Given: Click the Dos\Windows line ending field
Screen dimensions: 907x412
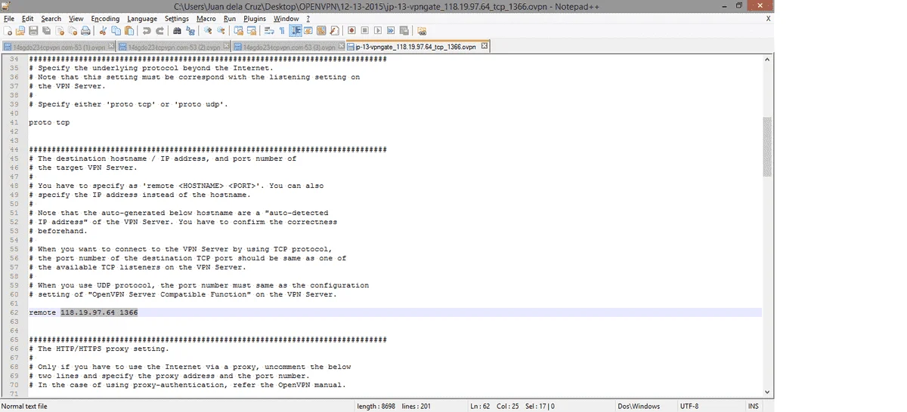Looking at the screenshot, I should [638, 406].
